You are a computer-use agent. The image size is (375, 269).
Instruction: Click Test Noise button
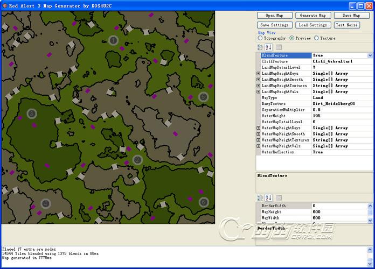[347, 25]
